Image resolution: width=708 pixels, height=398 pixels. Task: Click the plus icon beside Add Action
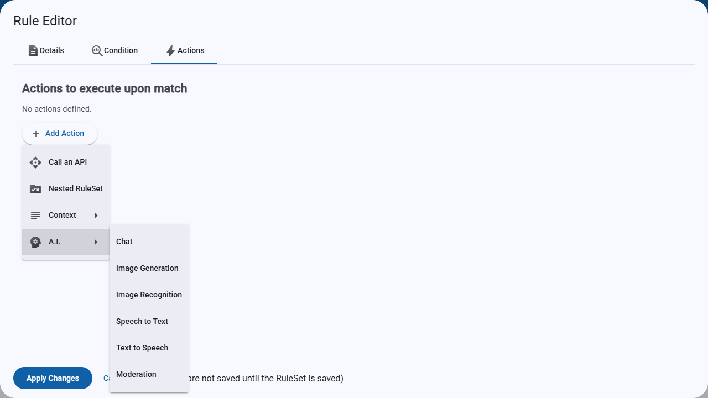pos(36,134)
